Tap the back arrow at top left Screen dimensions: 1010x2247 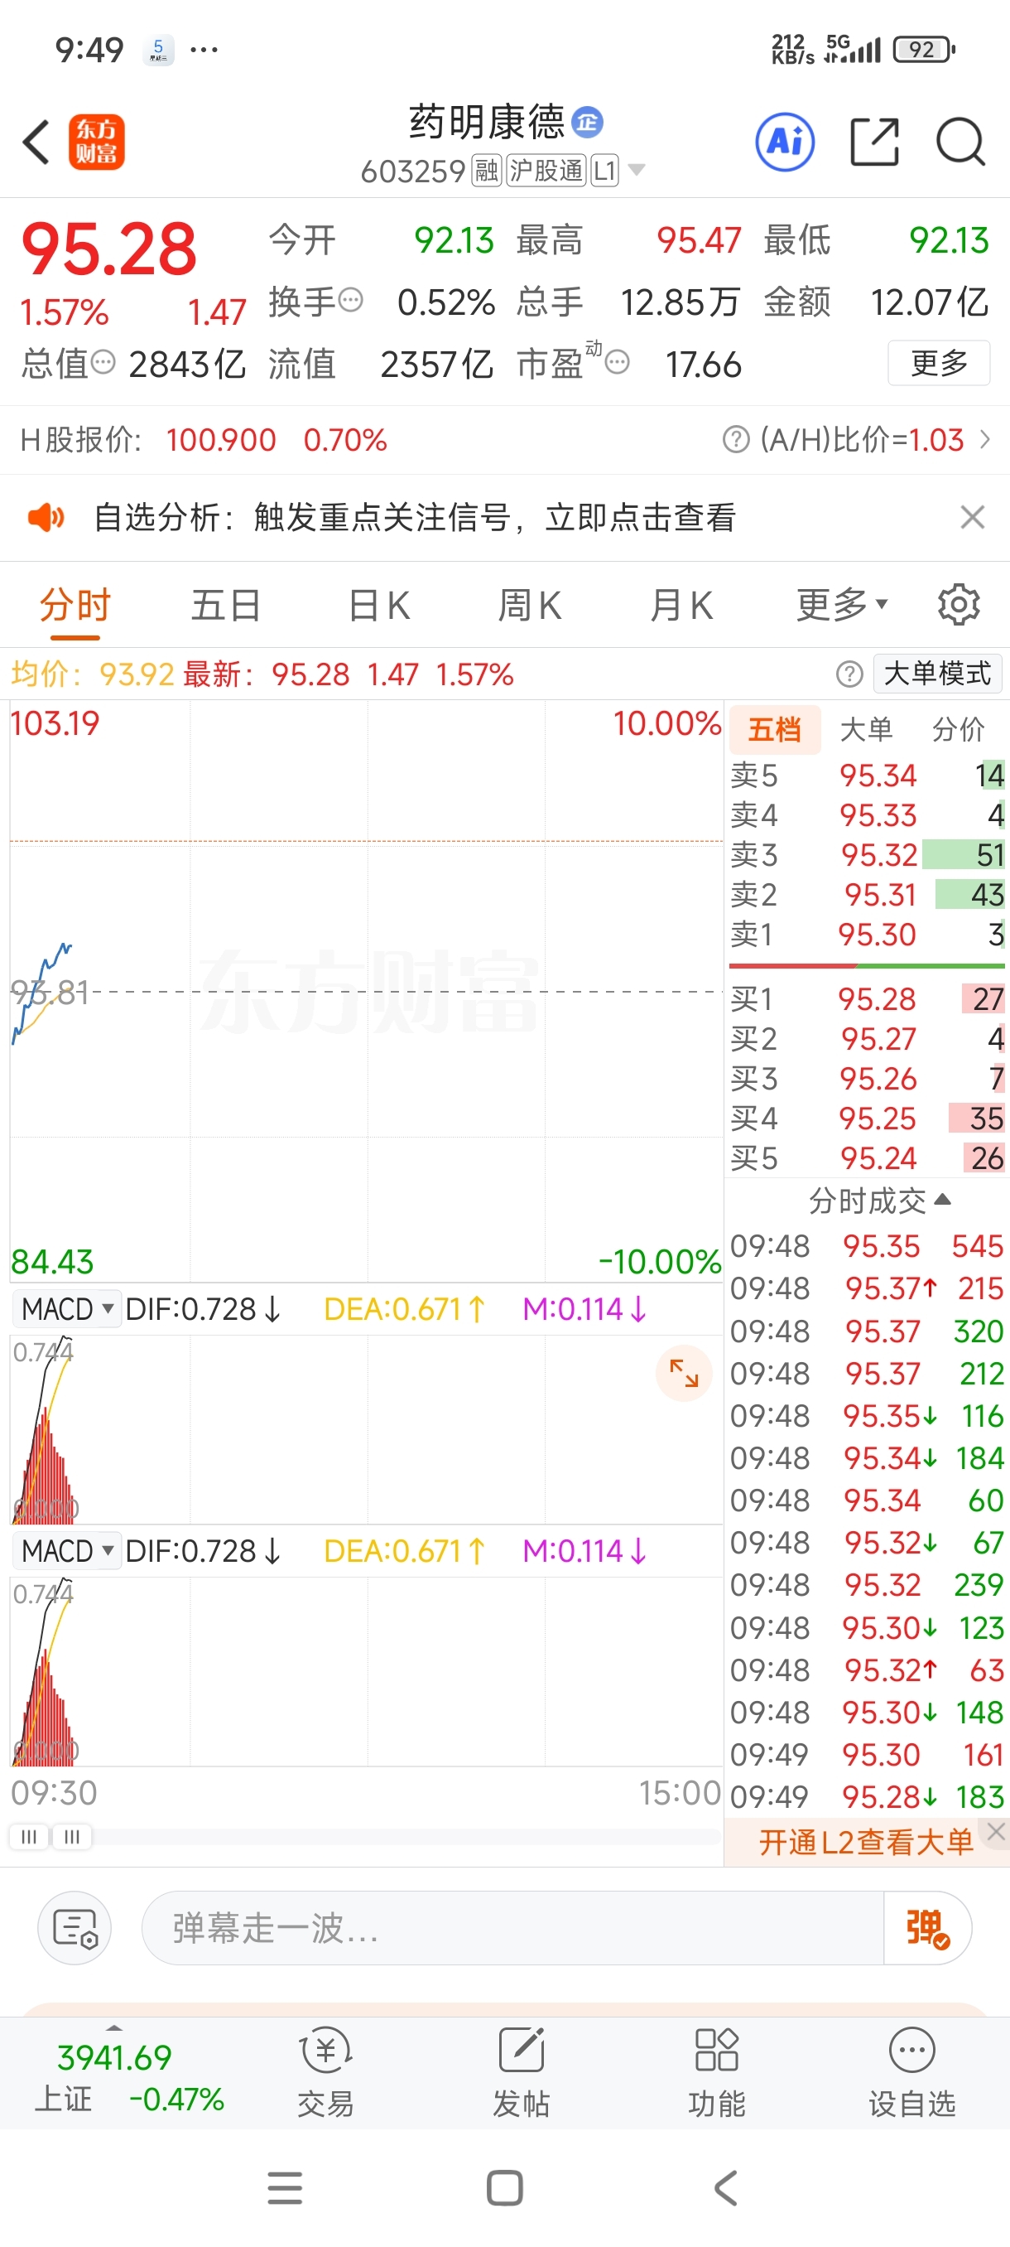tap(36, 143)
